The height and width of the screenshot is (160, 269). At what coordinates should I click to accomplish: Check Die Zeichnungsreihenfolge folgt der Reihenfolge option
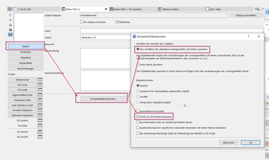click(138, 133)
